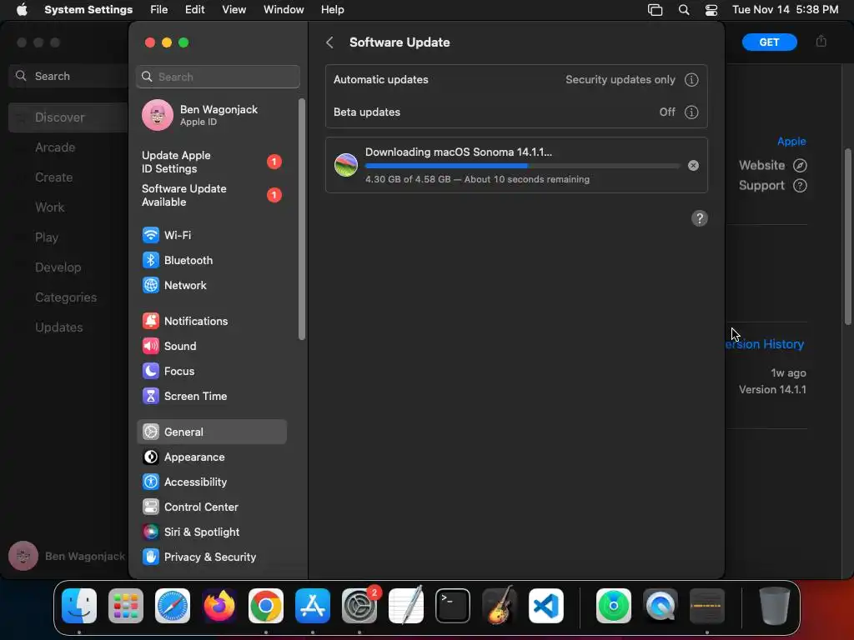Viewport: 854px width, 640px height.
Task: Open Spotlight search in menu bar
Action: (x=684, y=10)
